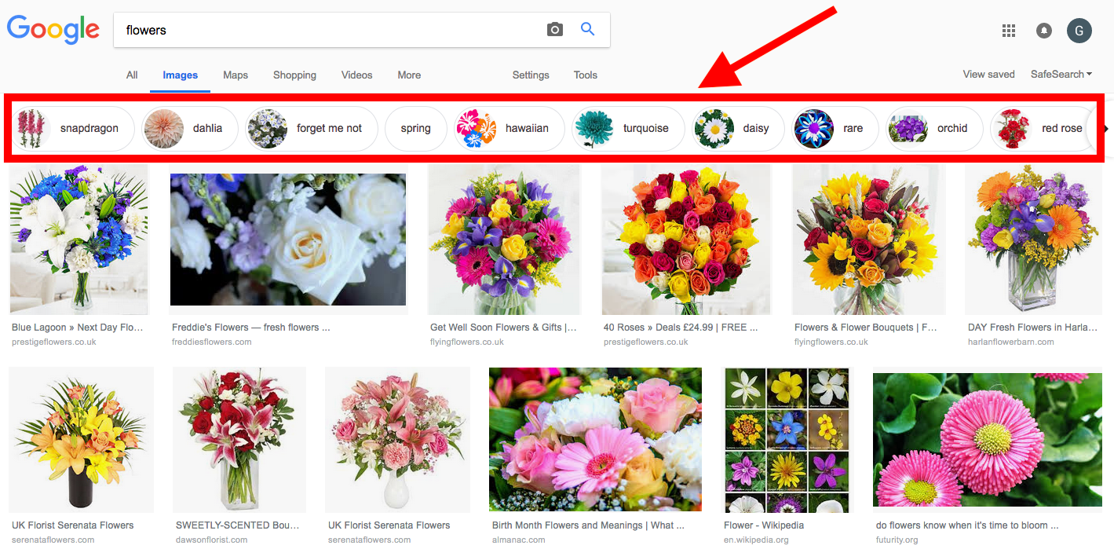Open the Tools menu
Screen dimensions: 1114x560
[585, 75]
